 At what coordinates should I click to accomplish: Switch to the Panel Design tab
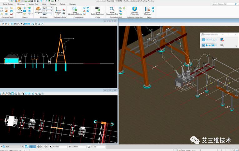(8, 4)
